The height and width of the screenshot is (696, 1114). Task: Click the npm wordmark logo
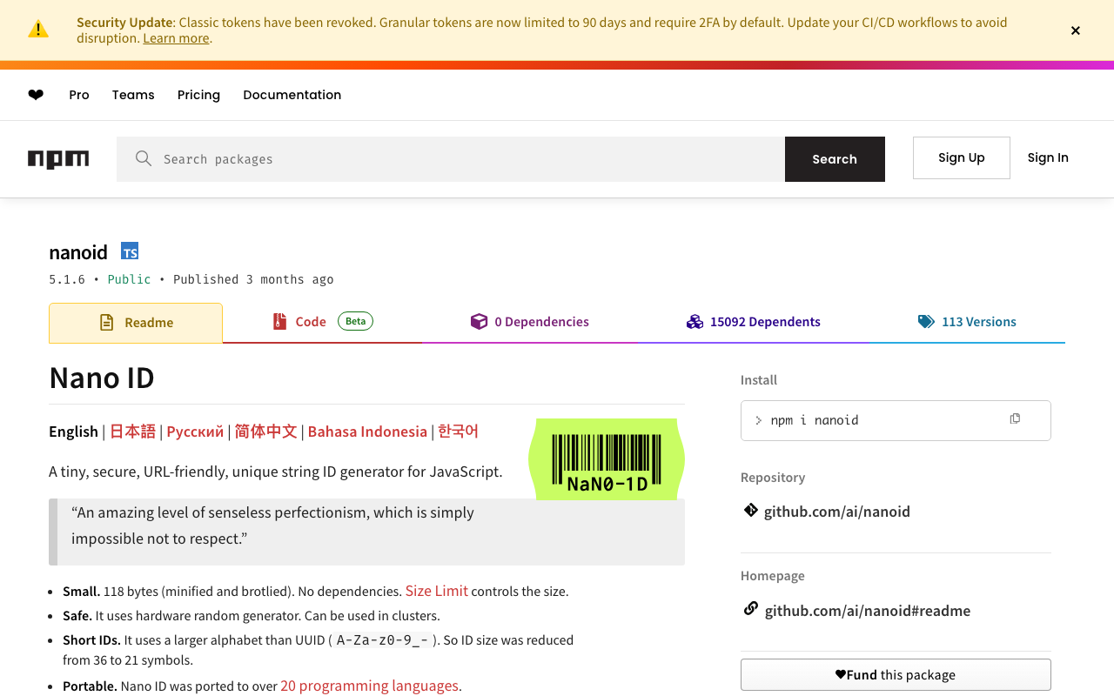[58, 159]
